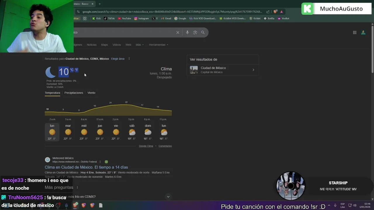The width and height of the screenshot is (374, 210).
Task: Open the KickBot VOD Download bookmark
Action: click(x=233, y=18)
